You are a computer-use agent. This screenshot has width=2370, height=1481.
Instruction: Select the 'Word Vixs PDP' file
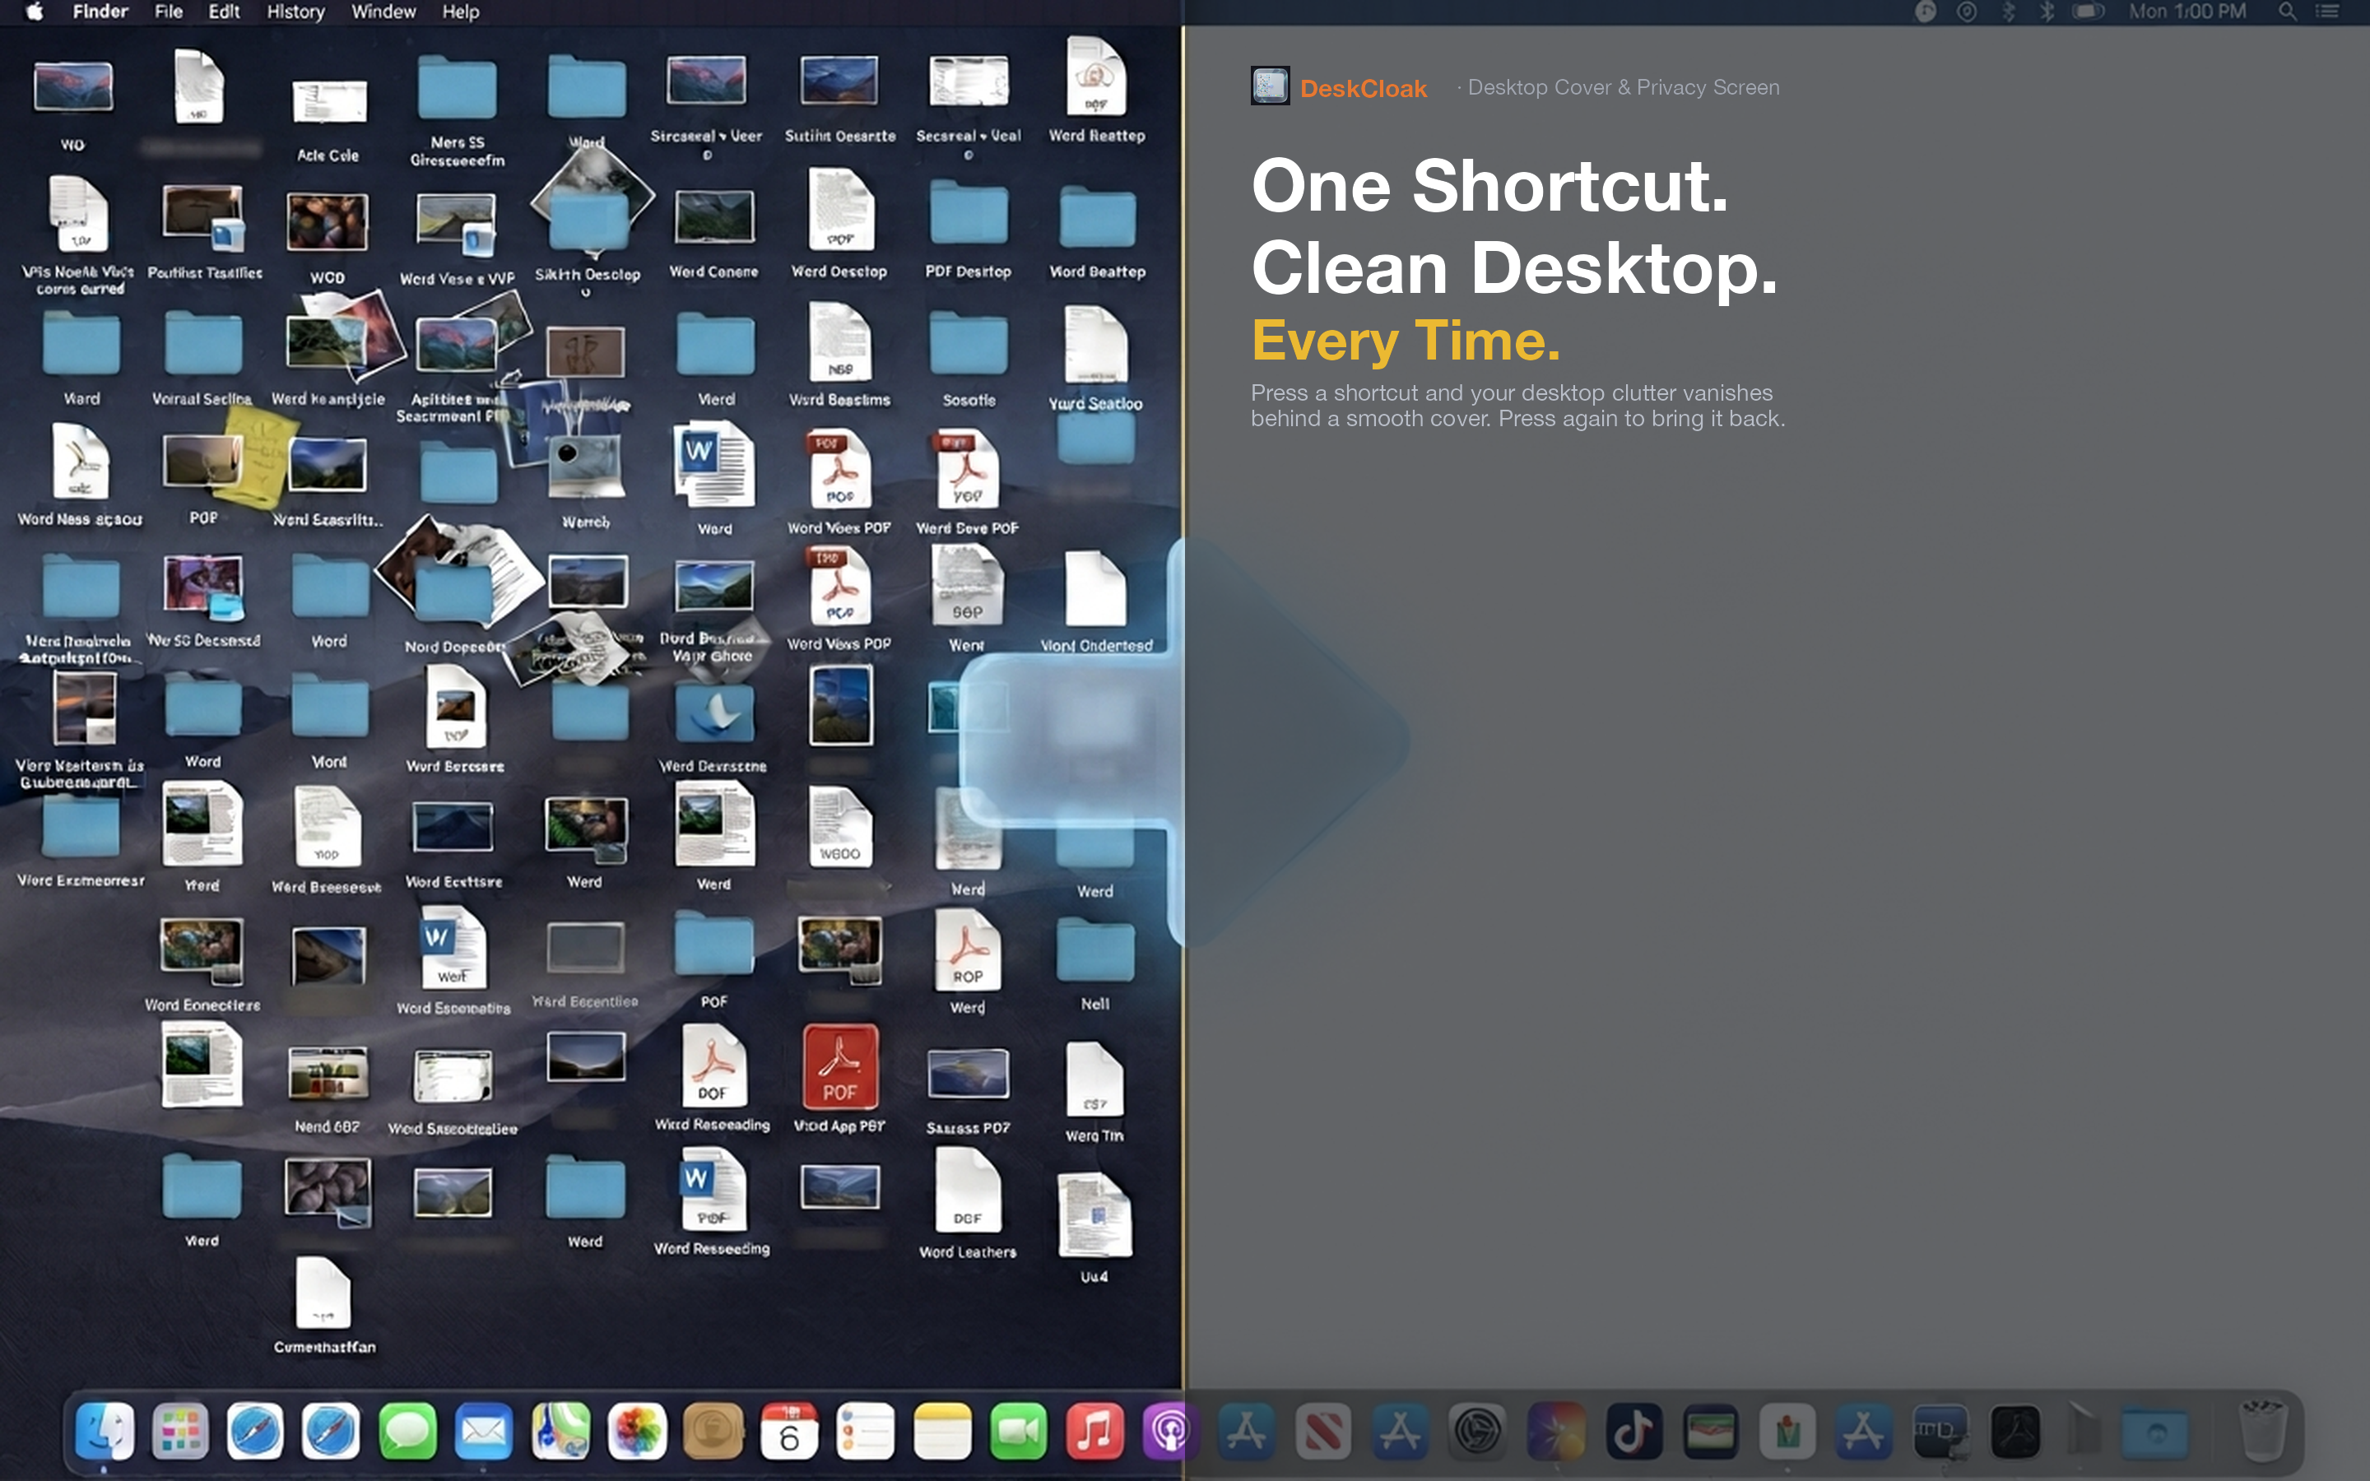[x=839, y=586]
